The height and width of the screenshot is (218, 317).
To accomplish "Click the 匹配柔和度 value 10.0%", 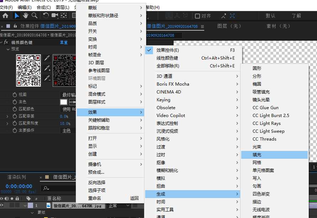I will 65,123.
